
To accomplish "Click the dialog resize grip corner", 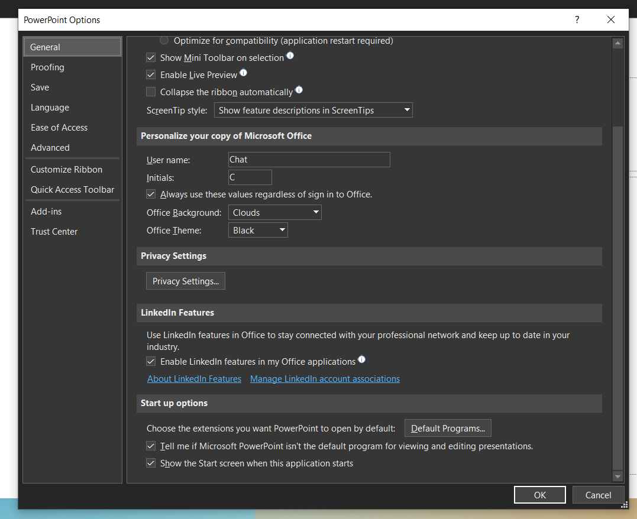I will pyautogui.click(x=625, y=505).
